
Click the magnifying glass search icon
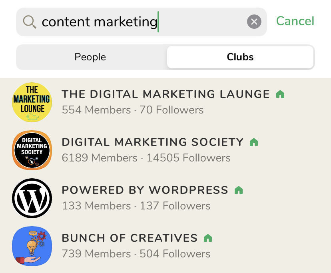coord(30,22)
